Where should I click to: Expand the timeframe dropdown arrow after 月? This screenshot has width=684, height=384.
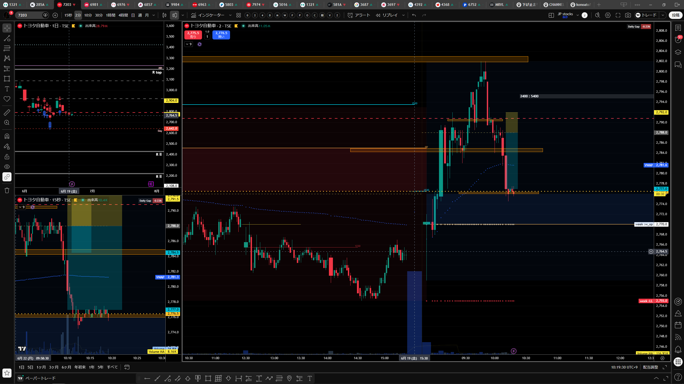[154, 15]
